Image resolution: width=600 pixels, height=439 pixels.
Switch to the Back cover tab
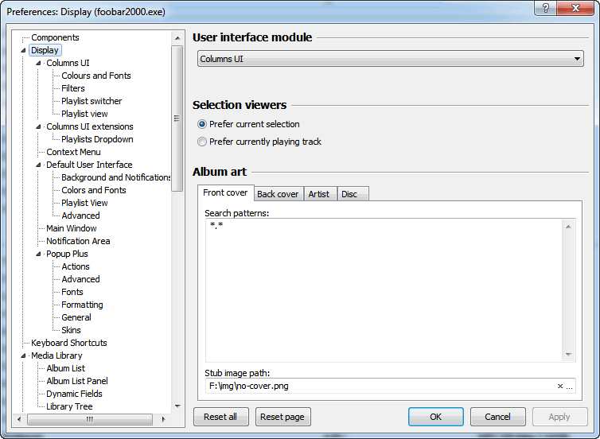278,194
